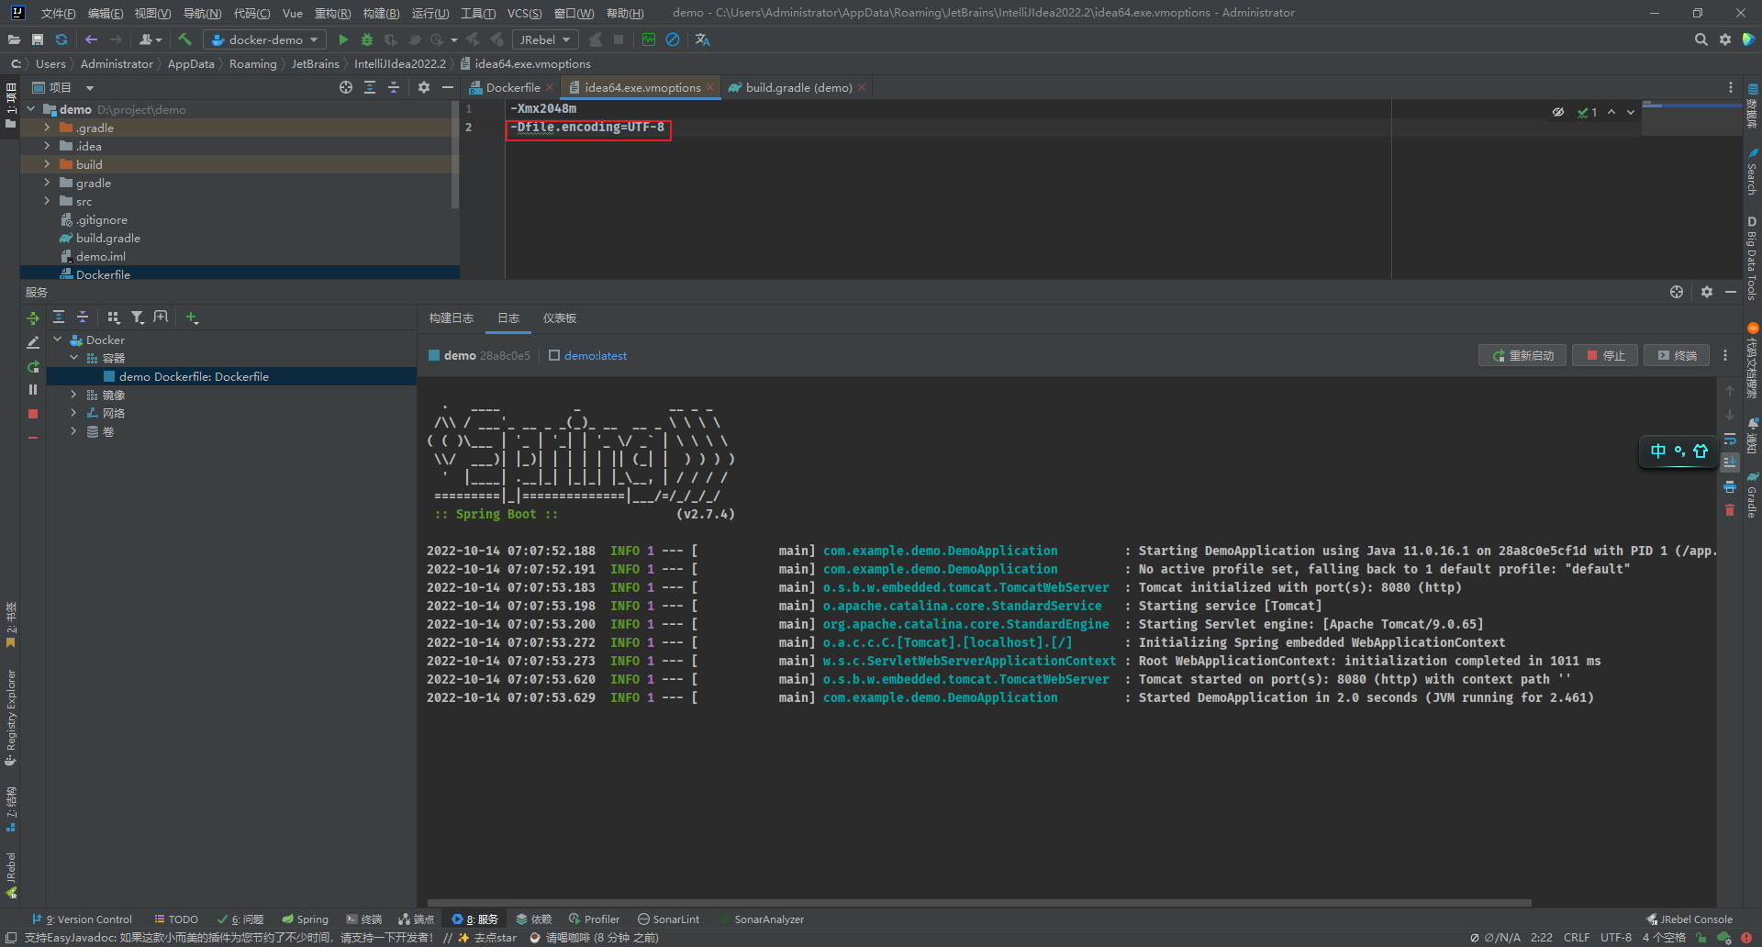Click the Open folder toolbar icon
This screenshot has width=1762, height=947.
tap(14, 39)
